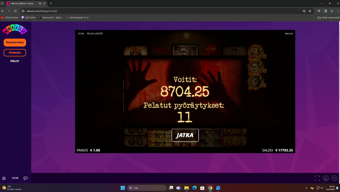Click the SALDO € 17703.25 balance

[277, 150]
